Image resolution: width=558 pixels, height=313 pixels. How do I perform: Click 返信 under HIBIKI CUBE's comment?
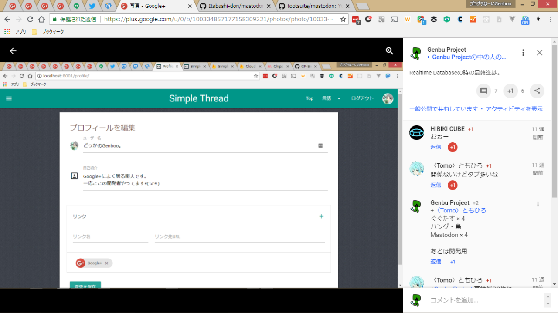(436, 147)
